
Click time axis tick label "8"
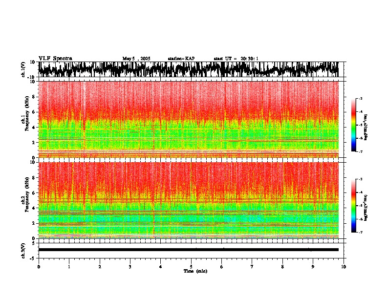pyautogui.click(x=282, y=267)
